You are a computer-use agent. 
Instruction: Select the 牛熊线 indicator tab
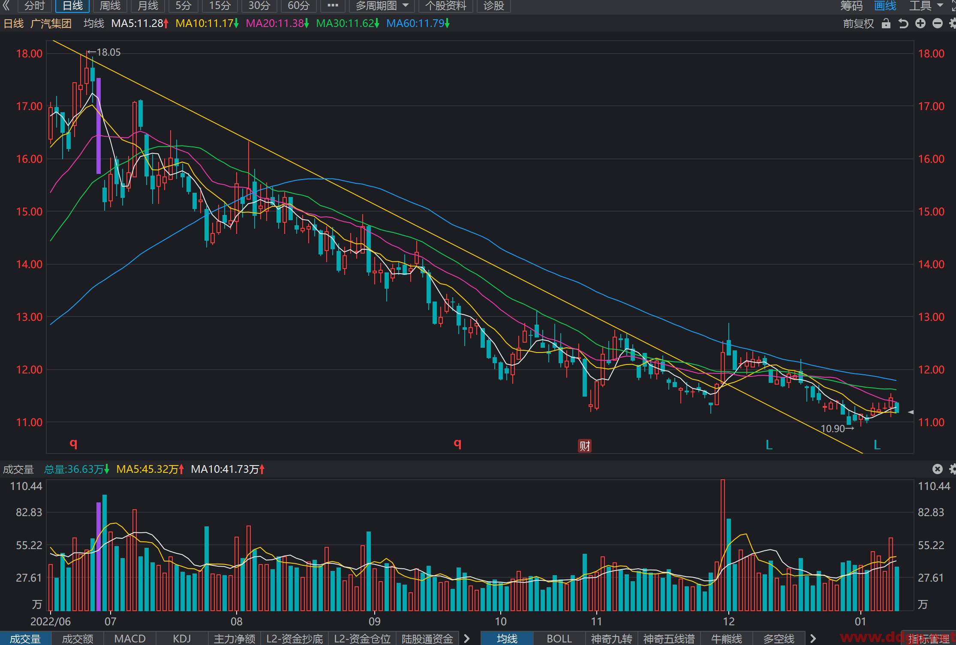pos(727,639)
